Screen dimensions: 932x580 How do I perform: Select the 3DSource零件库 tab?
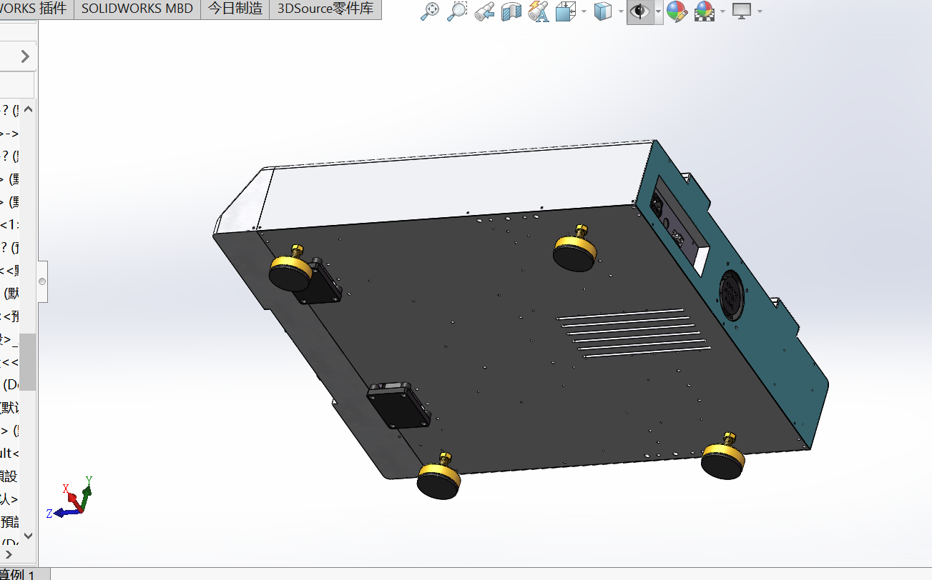click(x=325, y=9)
